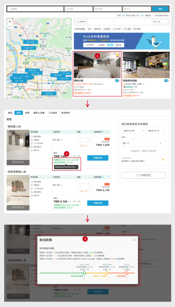Click the TWD 999 map price marker

click(x=49, y=94)
